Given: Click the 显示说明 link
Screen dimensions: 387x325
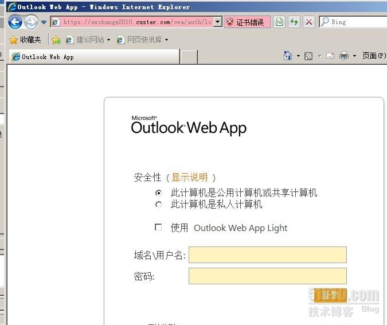Looking at the screenshot, I should pos(189,177).
